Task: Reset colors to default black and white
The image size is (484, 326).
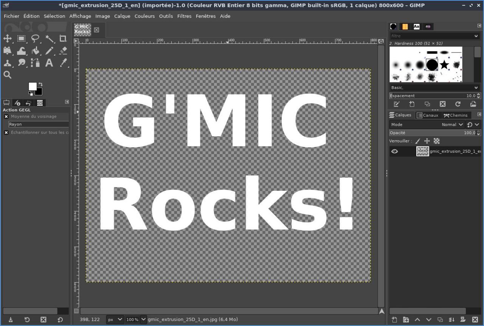Action: click(x=30, y=93)
